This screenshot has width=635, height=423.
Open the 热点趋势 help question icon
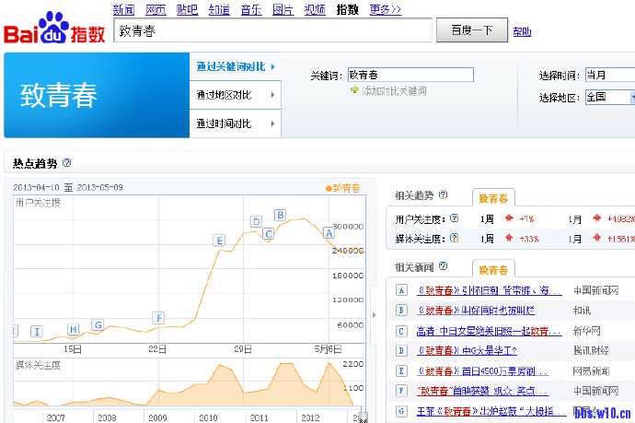tap(67, 163)
